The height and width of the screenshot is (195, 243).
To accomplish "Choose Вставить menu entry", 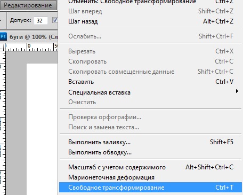I will (151, 82).
